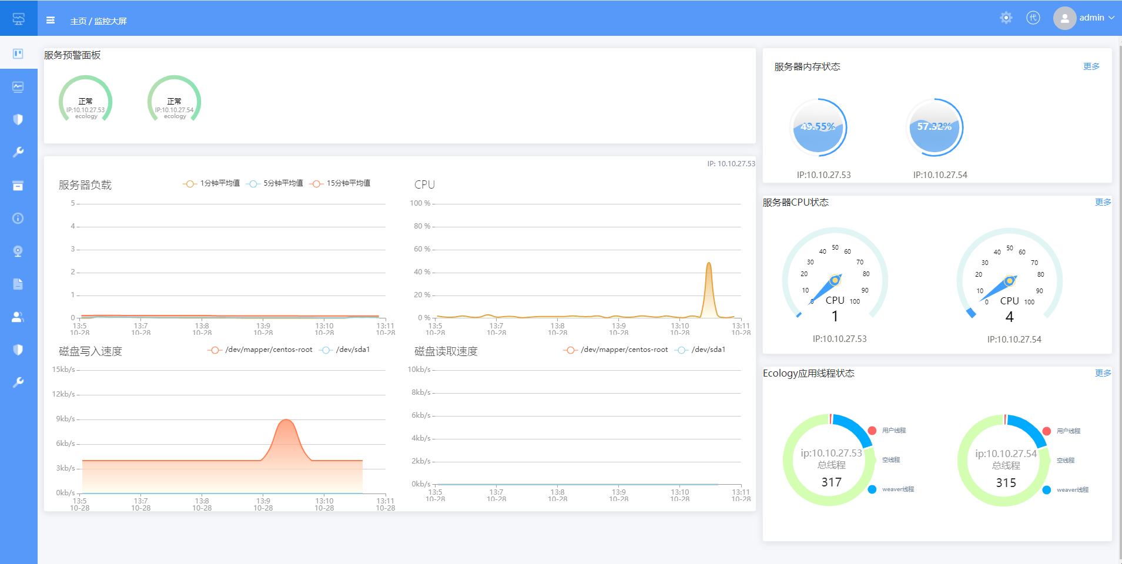Open the document file icon in sidebar

pyautogui.click(x=18, y=284)
